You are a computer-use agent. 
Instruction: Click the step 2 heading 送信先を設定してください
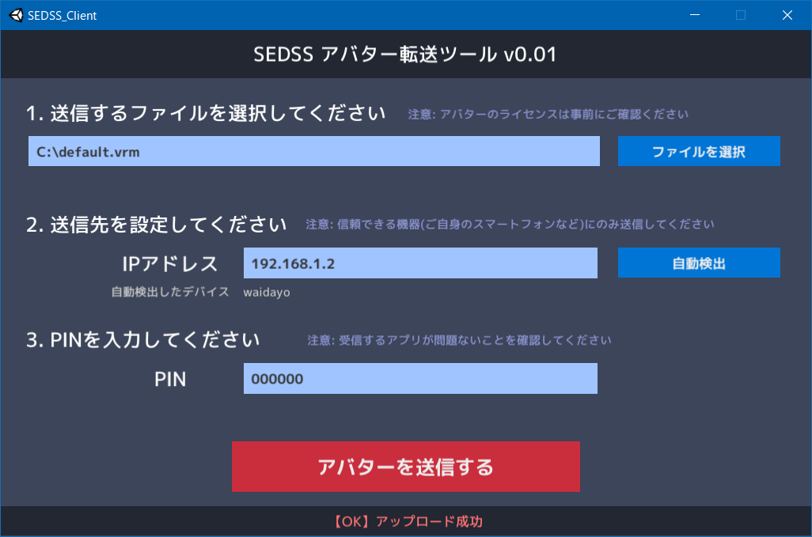[x=154, y=224]
